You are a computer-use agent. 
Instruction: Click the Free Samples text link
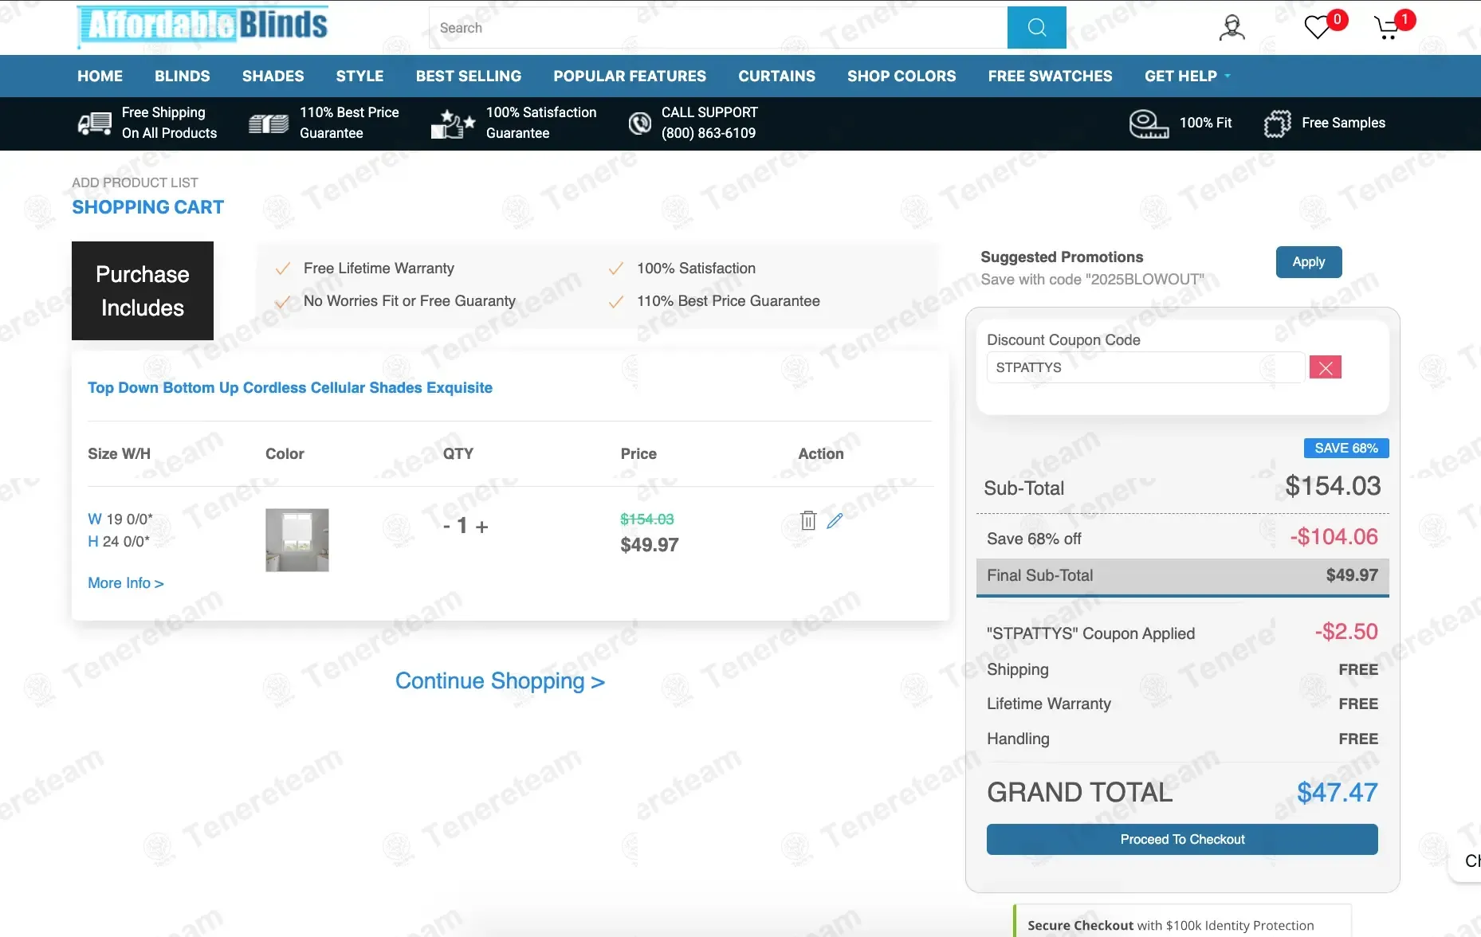point(1343,123)
